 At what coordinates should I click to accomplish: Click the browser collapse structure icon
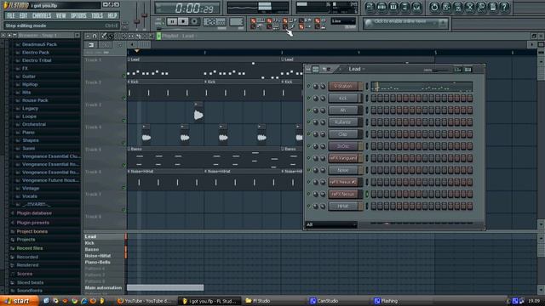pyautogui.click(x=9, y=36)
